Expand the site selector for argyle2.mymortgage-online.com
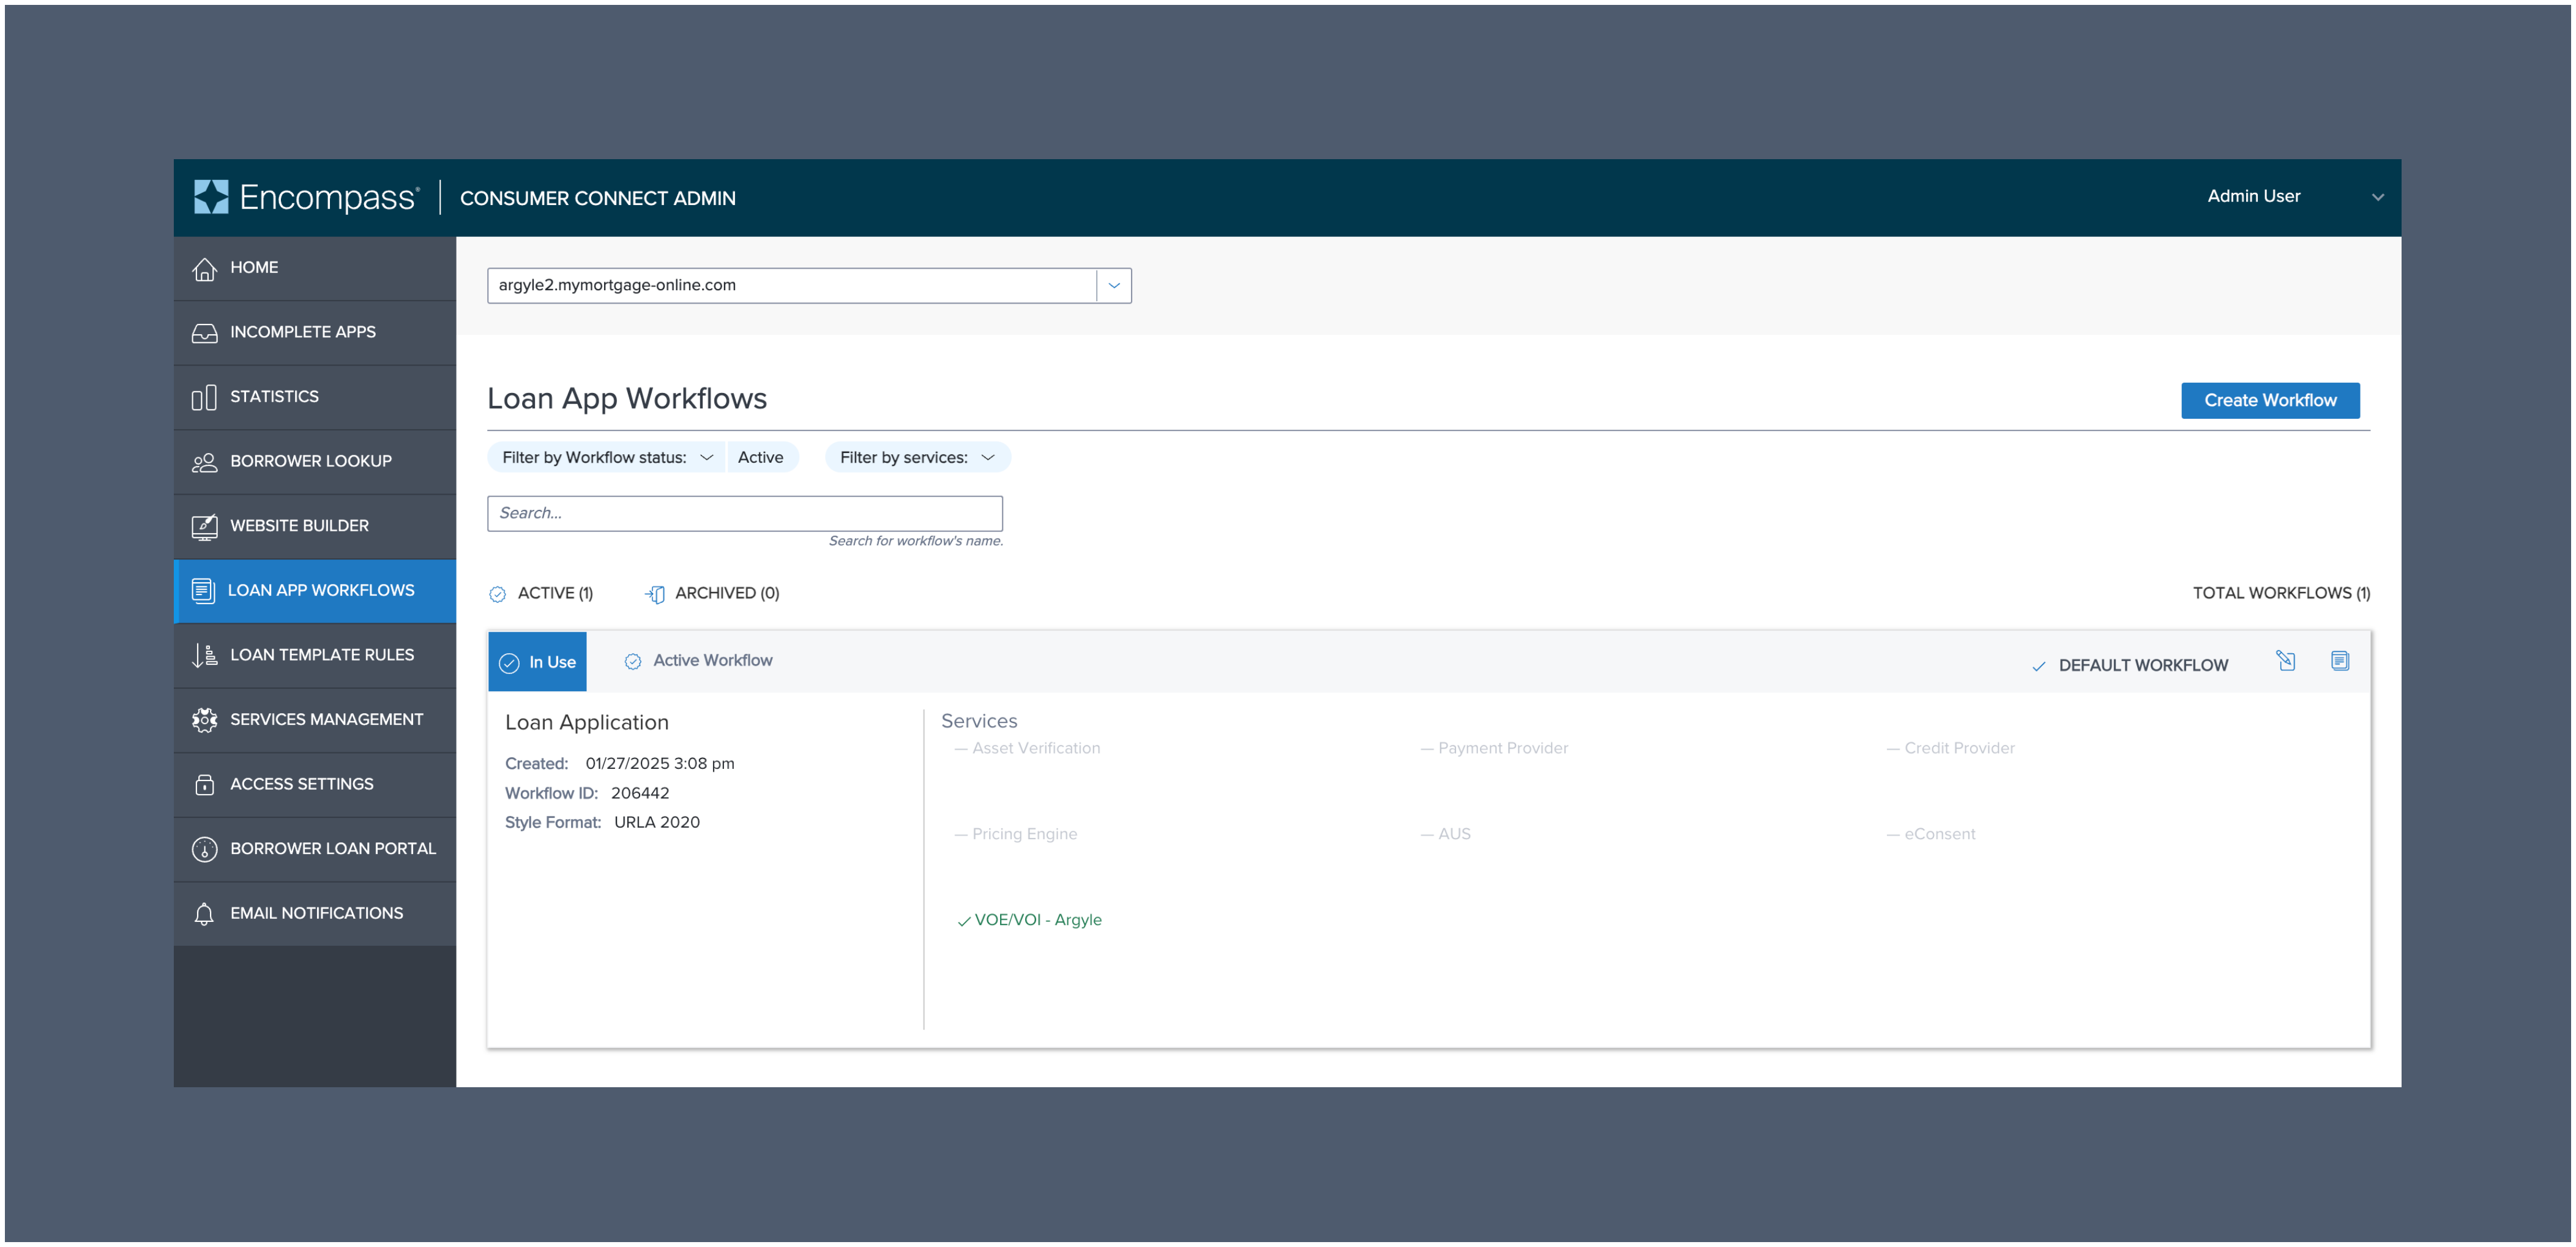Viewport: 2576px width, 1247px height. [x=1113, y=285]
